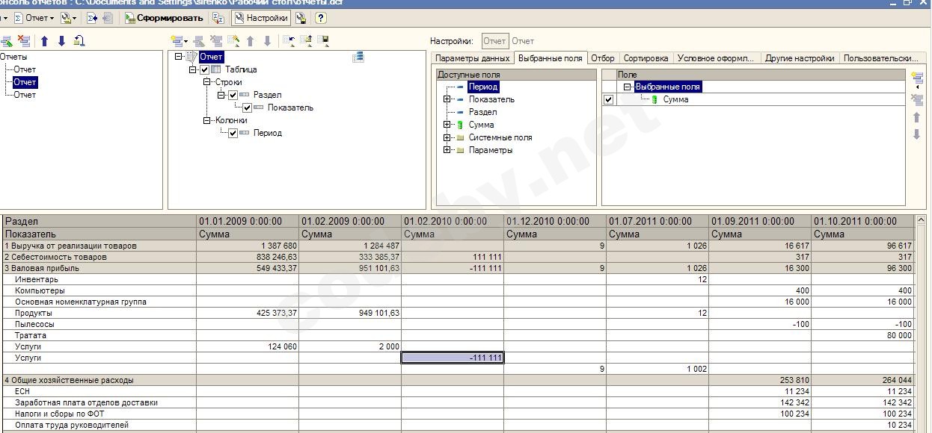Click the sigma import icon in main toolbar
This screenshot has height=433, width=932.
92,18
